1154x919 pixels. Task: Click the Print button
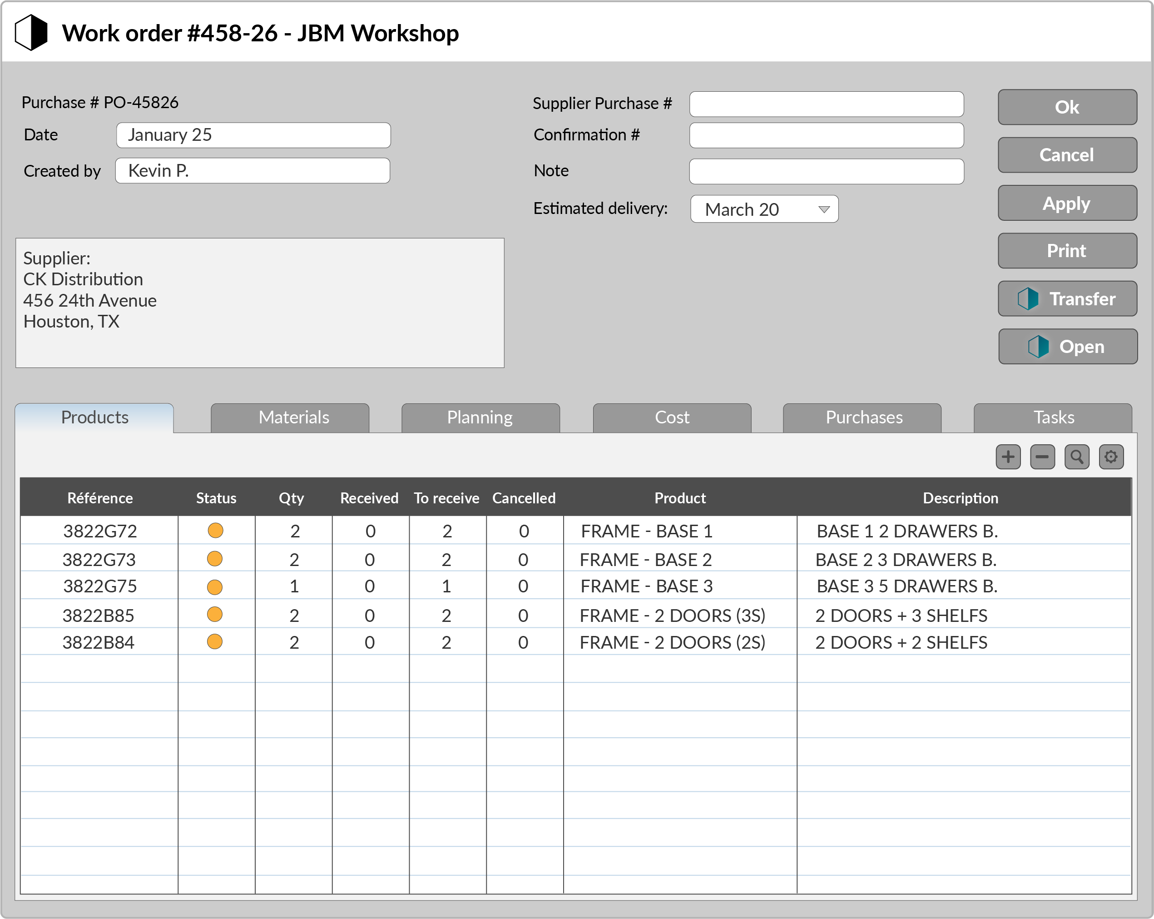pos(1067,251)
